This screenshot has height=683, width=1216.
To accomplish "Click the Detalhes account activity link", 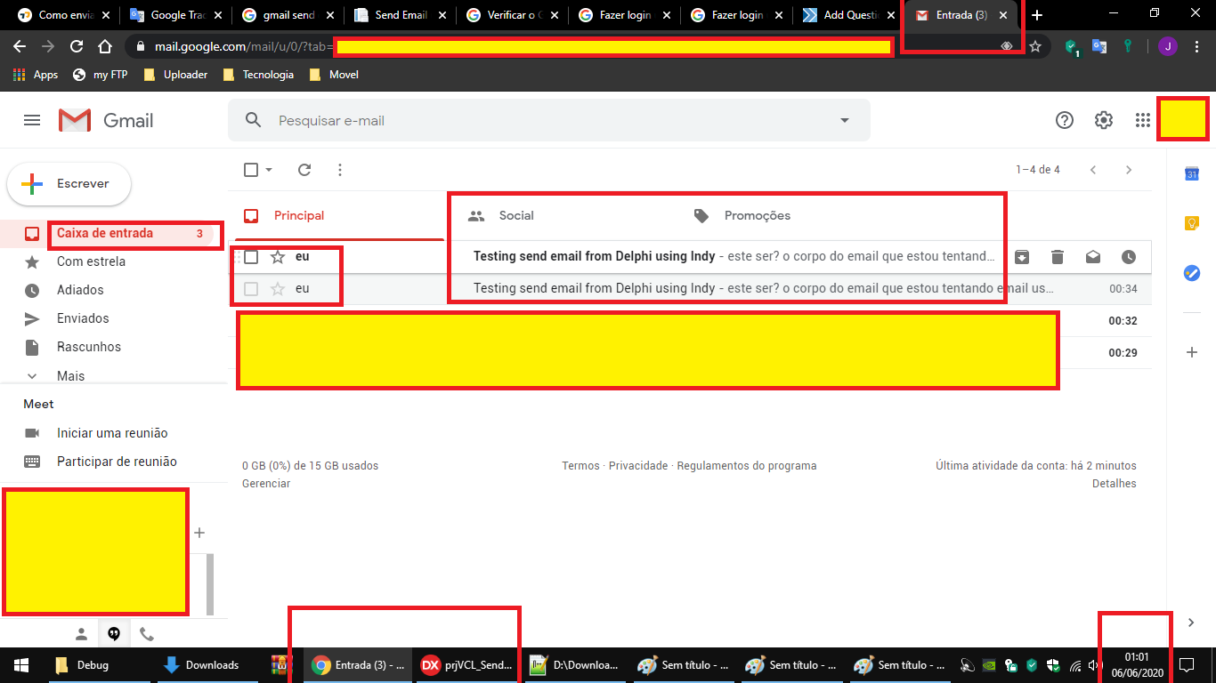I will (1115, 484).
